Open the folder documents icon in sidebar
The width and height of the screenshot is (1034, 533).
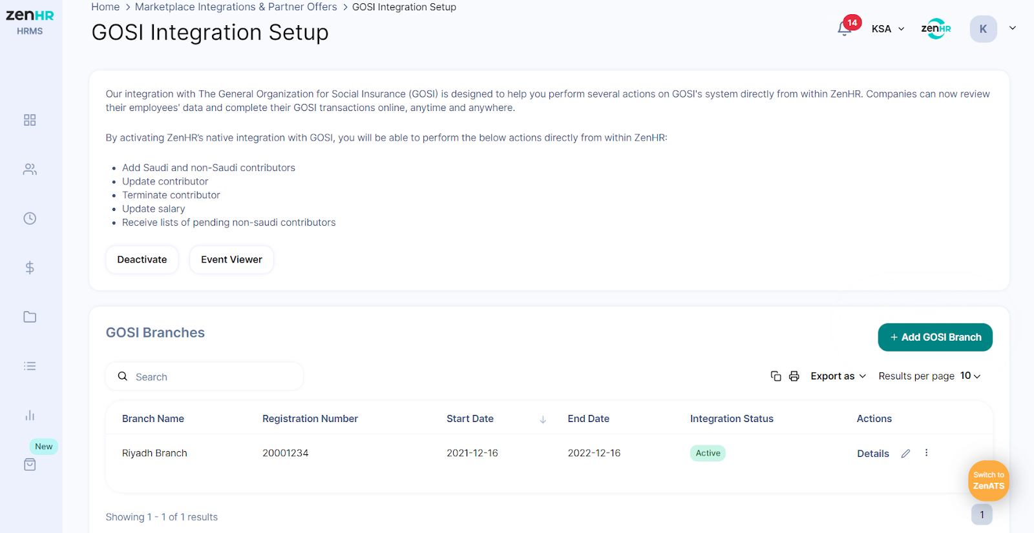click(30, 317)
